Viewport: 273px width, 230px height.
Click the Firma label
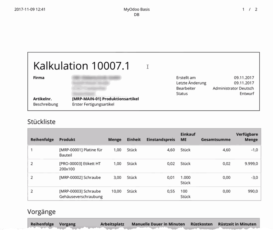[39, 78]
